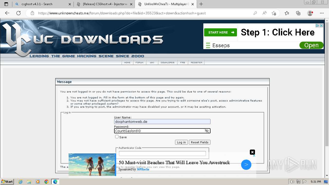
Task: Close the UnKnoWnCheaTs tab
Action: click(x=192, y=4)
